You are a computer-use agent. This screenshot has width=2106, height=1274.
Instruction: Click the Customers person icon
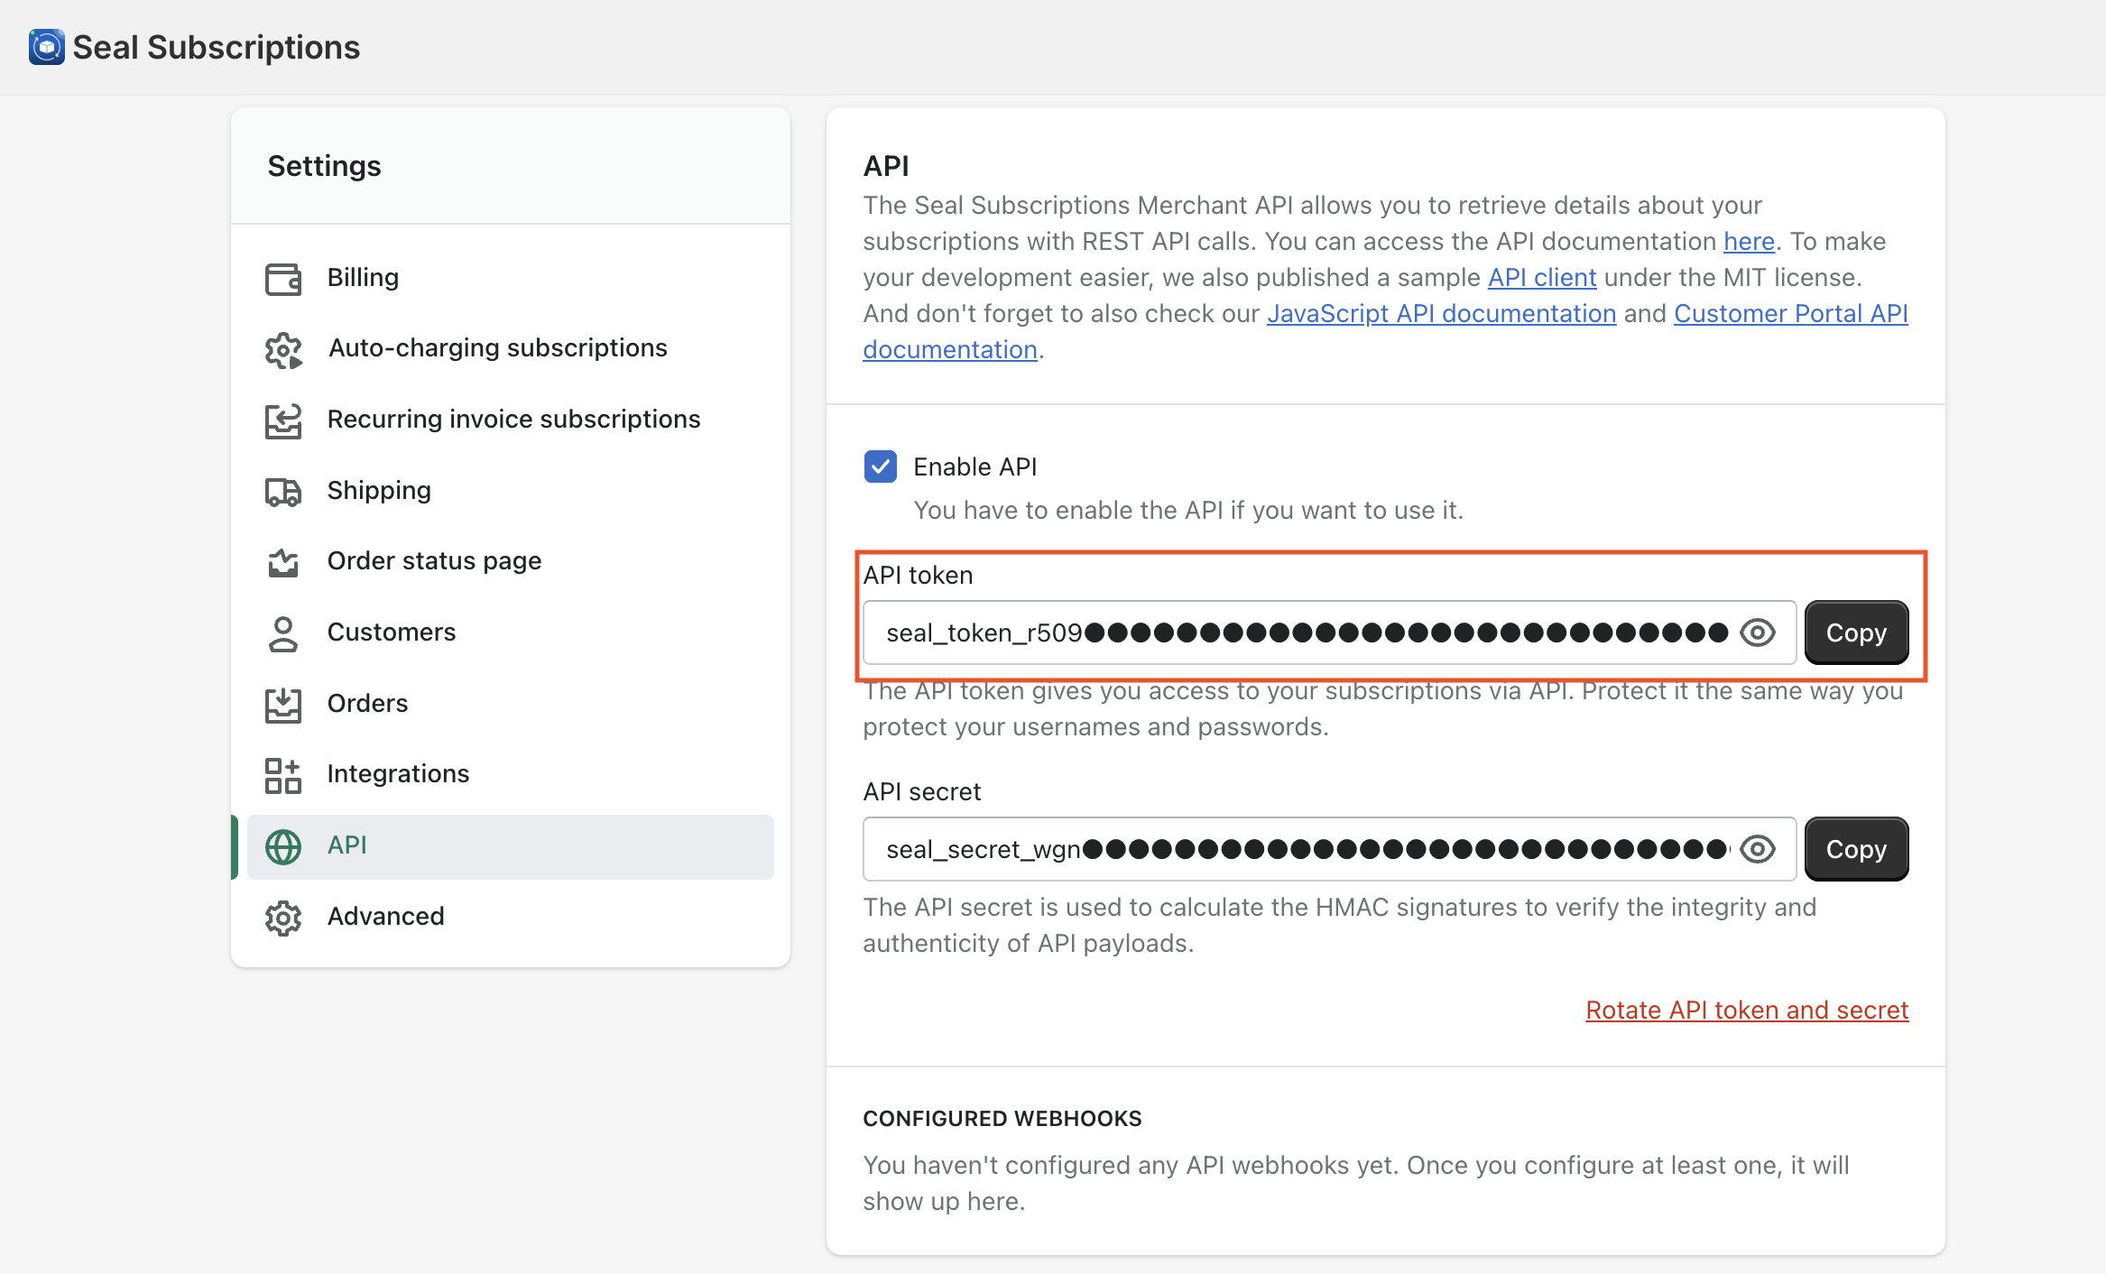(x=283, y=633)
